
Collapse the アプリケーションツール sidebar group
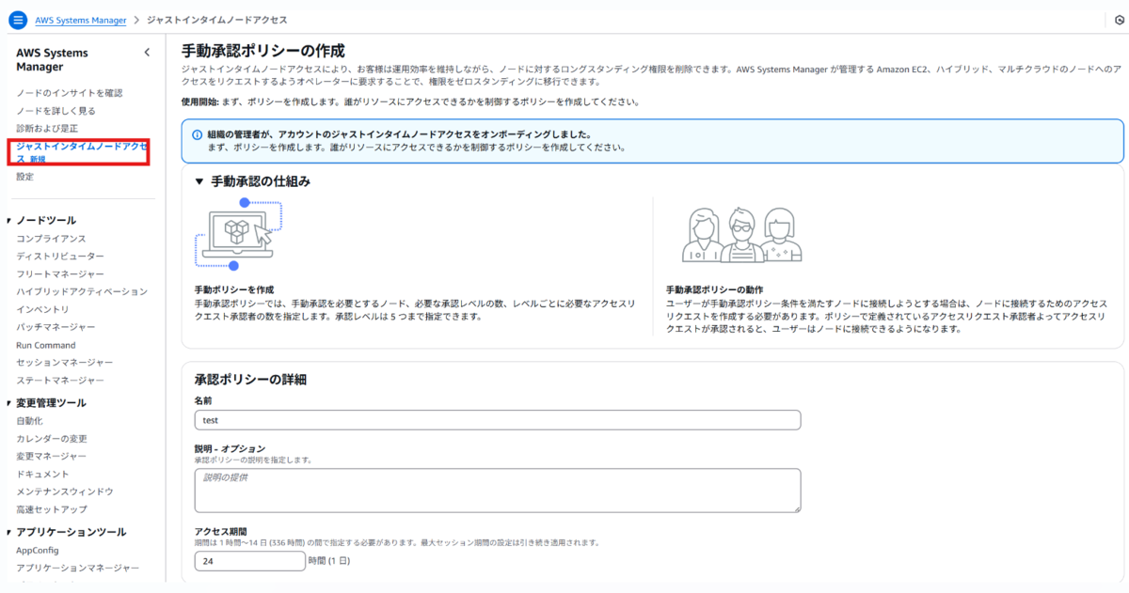click(9, 532)
